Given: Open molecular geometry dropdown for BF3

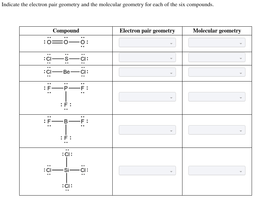Looking at the screenshot, I should pos(216,130).
